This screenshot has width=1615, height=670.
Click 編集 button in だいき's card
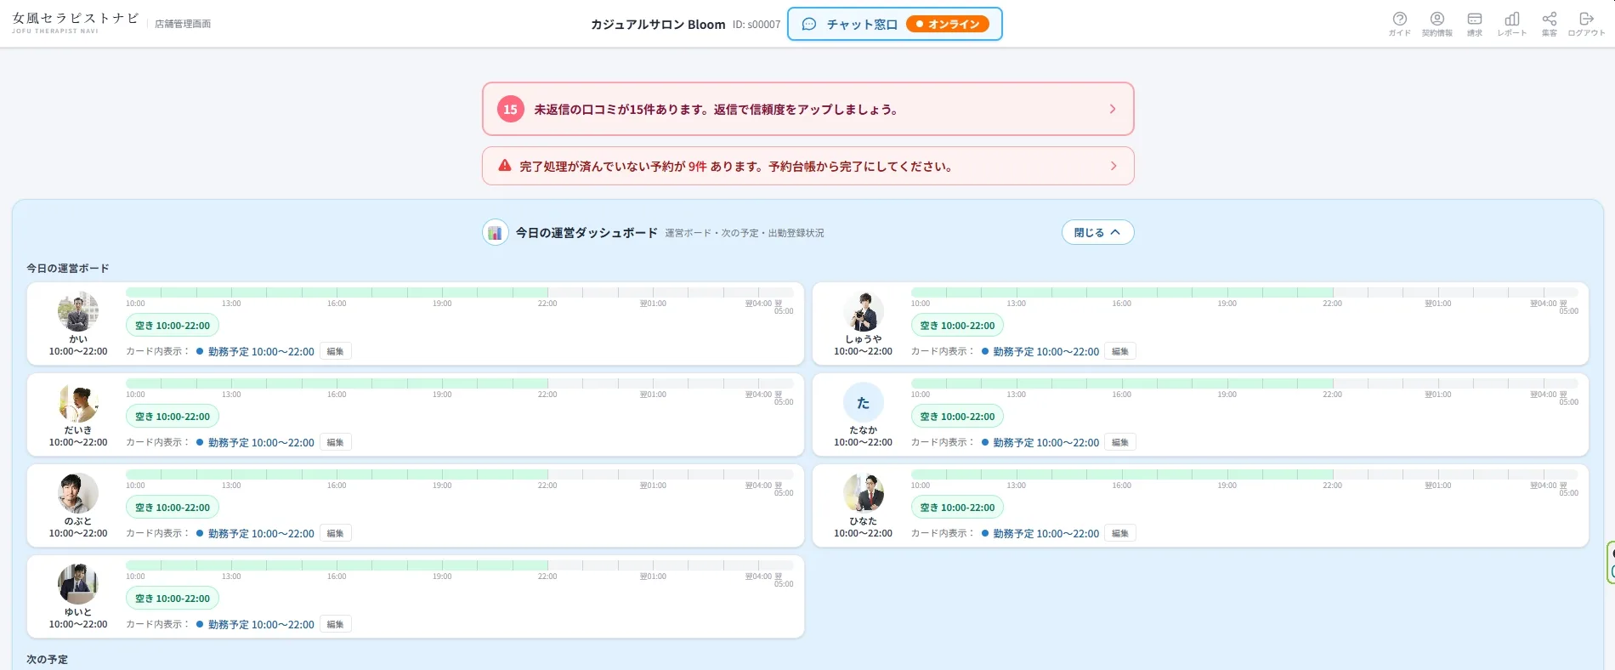click(336, 442)
